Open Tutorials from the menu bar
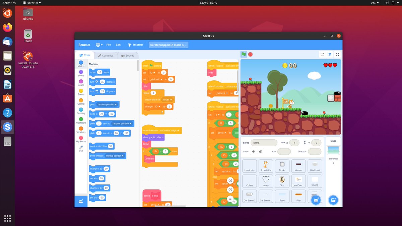 tap(135, 45)
